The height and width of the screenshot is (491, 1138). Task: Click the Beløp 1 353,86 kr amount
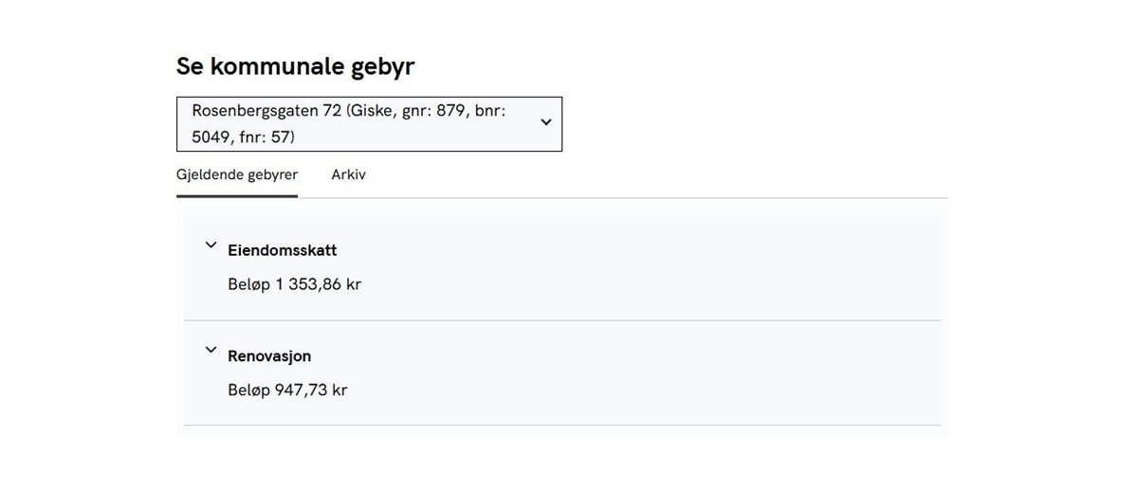click(x=294, y=284)
